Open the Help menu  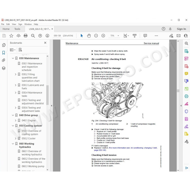[x=36, y=24]
